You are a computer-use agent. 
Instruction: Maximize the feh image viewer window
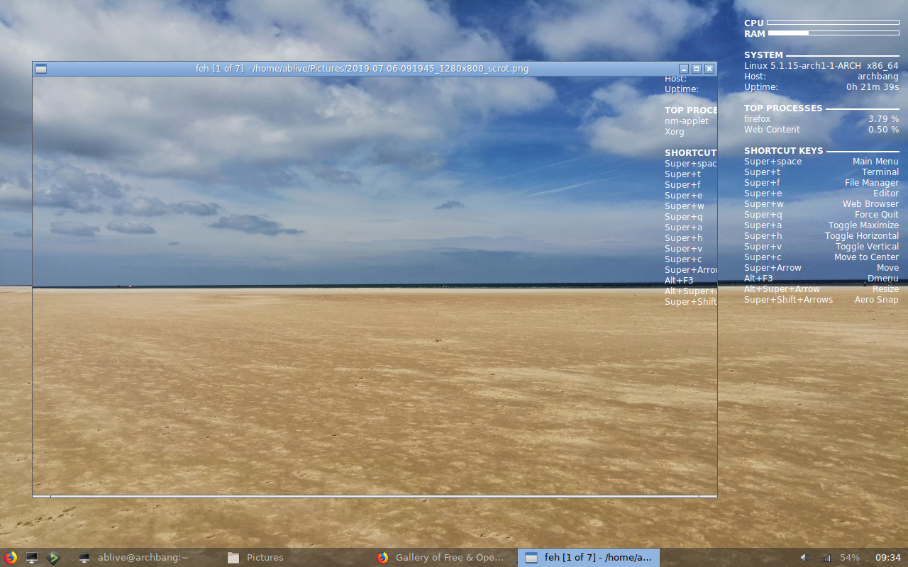(696, 68)
